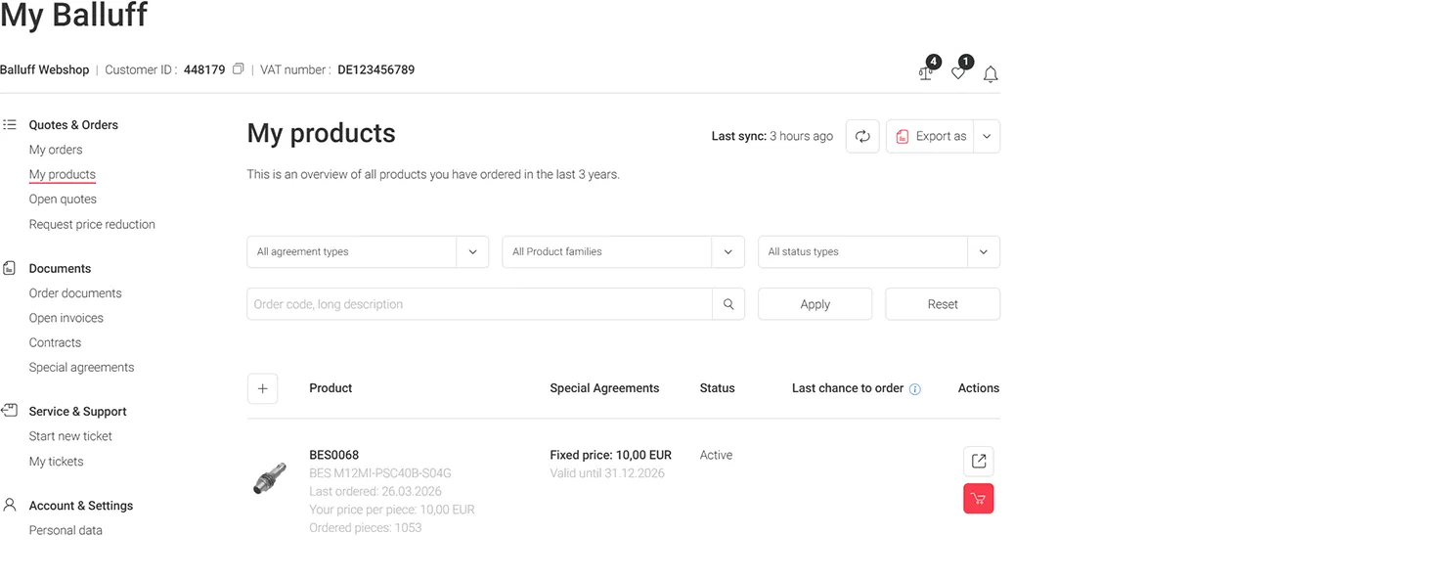Refresh product sync with the reload icon

[862, 137]
